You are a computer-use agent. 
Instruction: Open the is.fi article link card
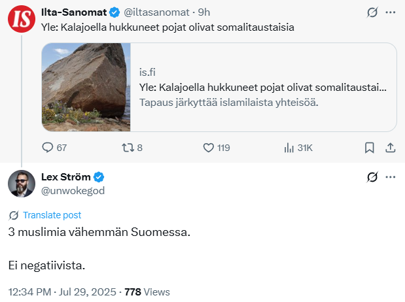pyautogui.click(x=262, y=88)
